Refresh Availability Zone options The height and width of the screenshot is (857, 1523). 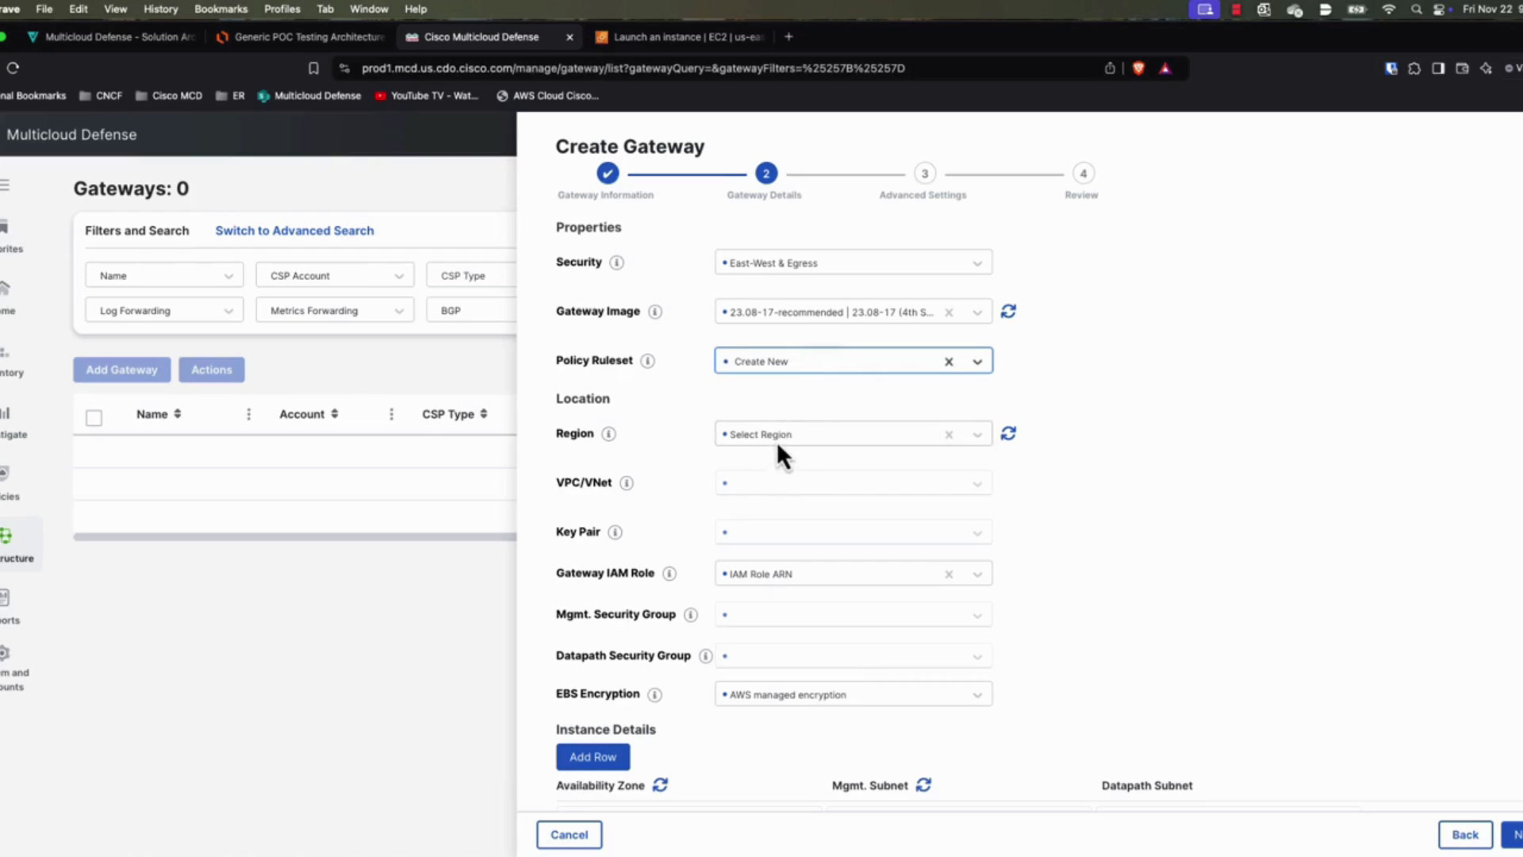tap(660, 785)
